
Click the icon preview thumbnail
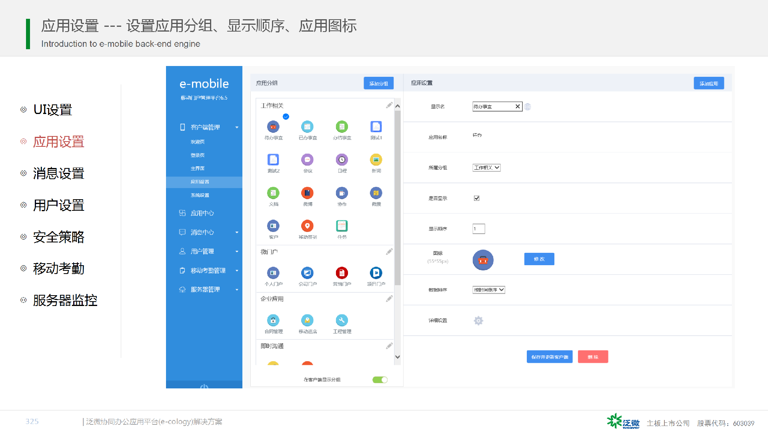[483, 260]
